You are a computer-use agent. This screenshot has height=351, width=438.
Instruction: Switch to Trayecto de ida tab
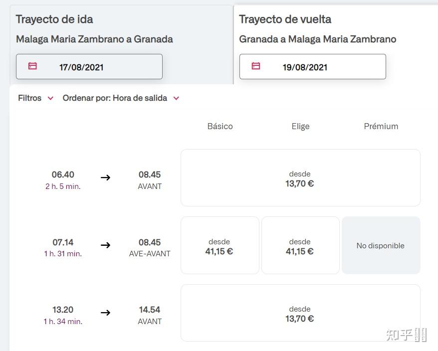(x=54, y=19)
